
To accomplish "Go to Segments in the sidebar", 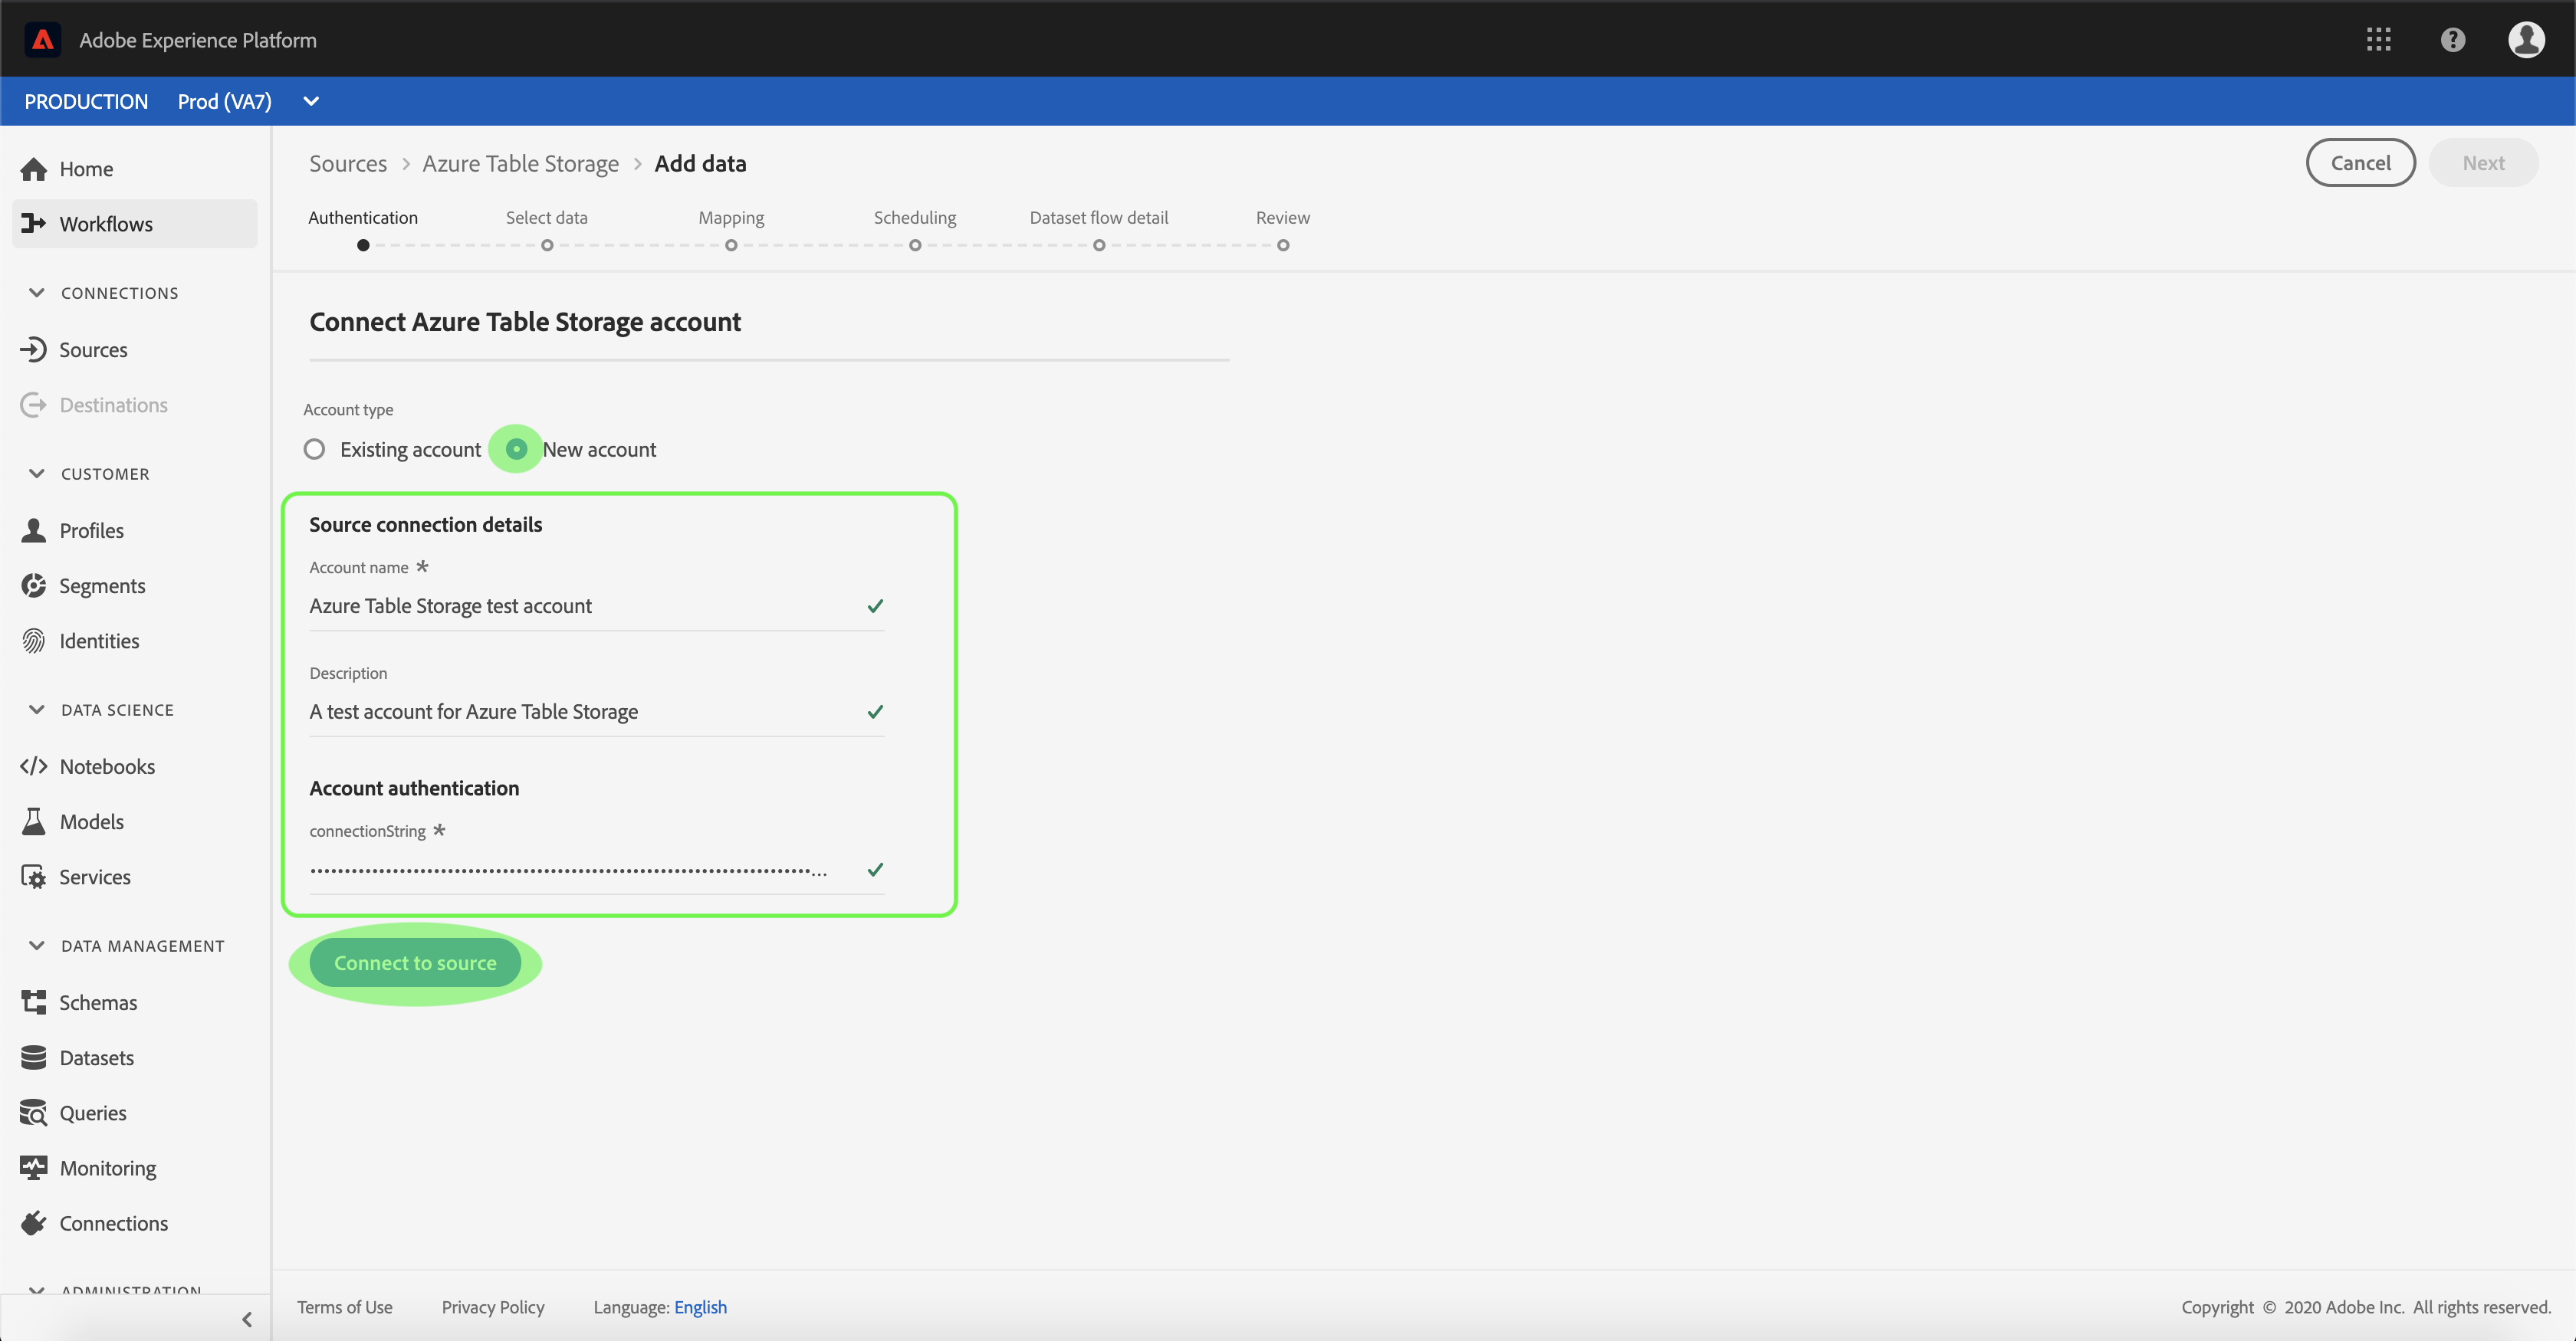I will point(101,585).
